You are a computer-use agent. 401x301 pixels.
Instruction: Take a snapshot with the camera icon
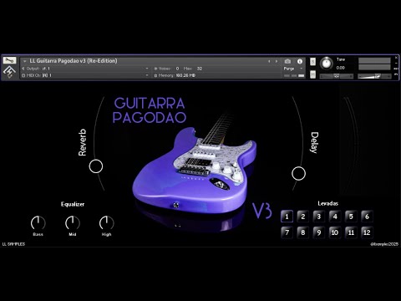pyautogui.click(x=287, y=61)
